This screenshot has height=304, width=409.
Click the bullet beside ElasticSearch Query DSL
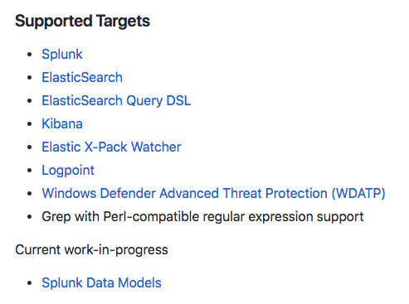tap(30, 101)
